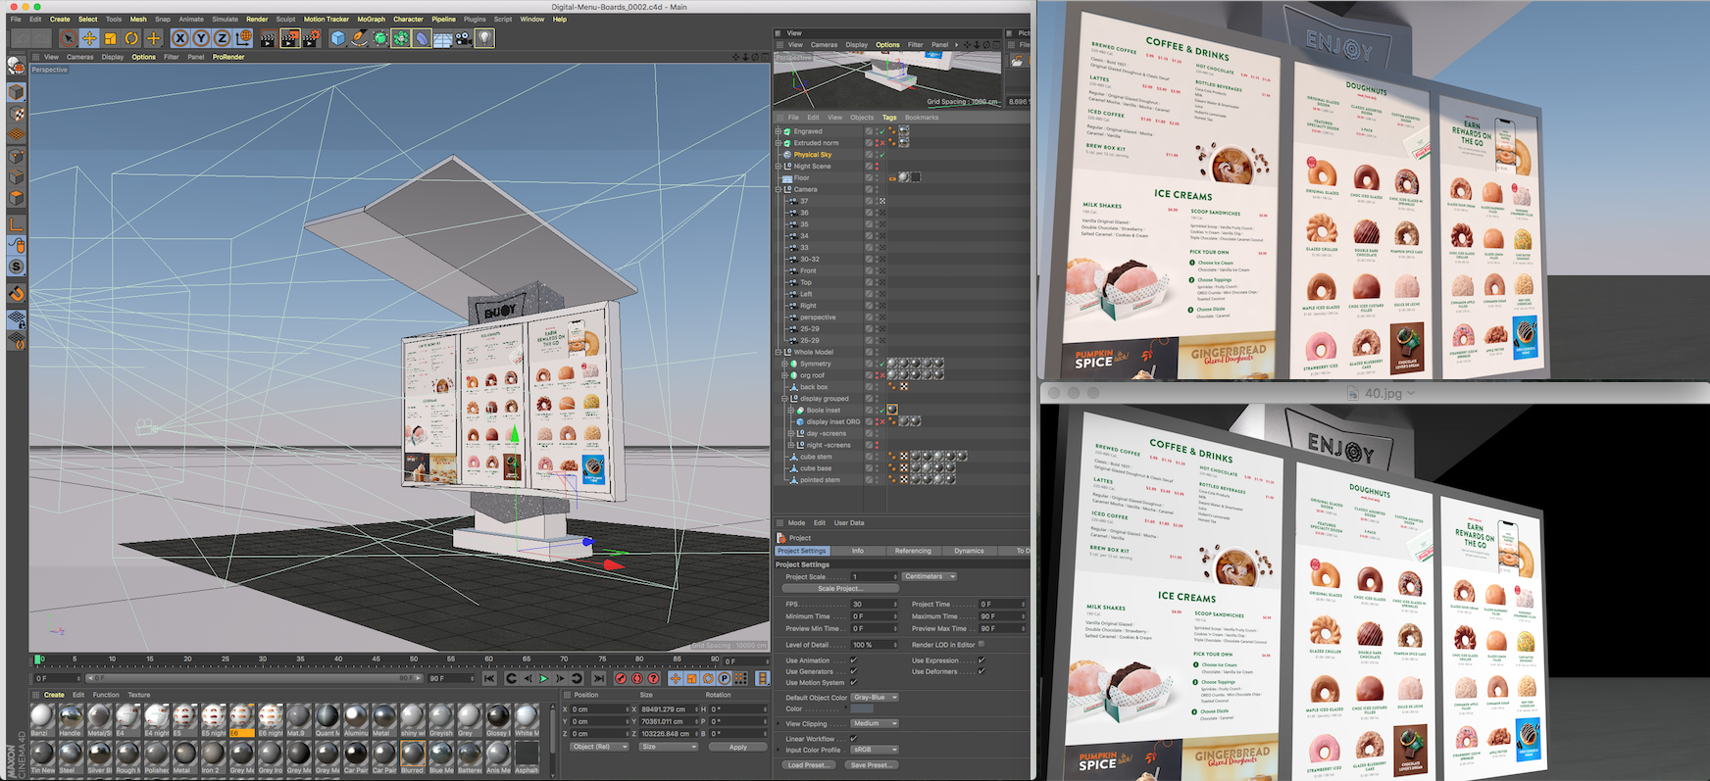Open the Object (Rel) coordinate dropdown
Image resolution: width=1710 pixels, height=781 pixels.
pos(599,747)
